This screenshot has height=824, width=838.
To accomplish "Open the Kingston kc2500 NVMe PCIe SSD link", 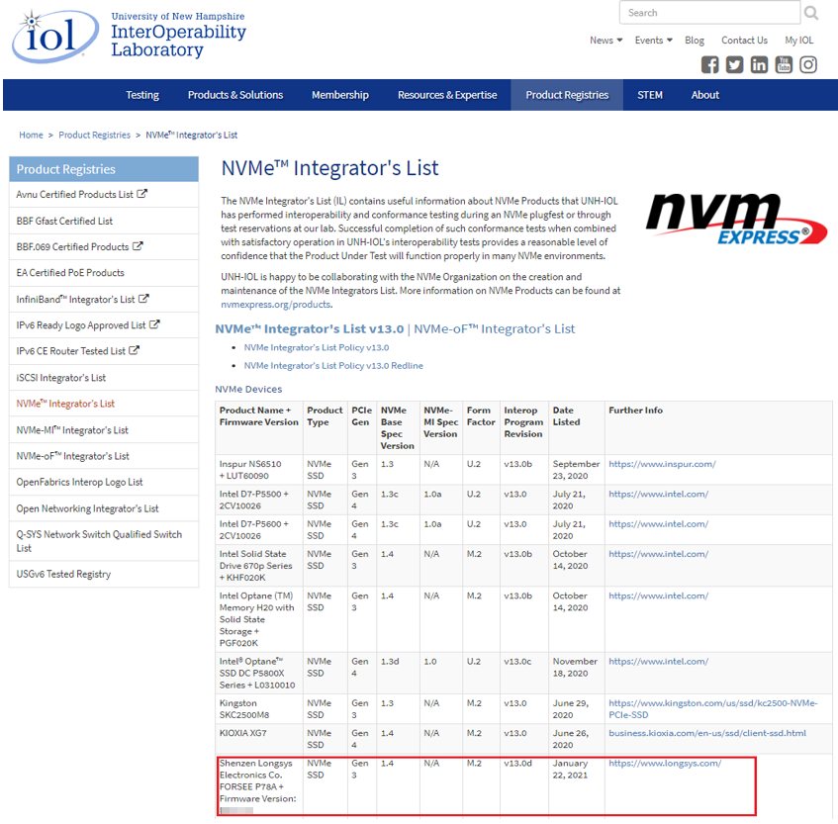I will point(713,709).
